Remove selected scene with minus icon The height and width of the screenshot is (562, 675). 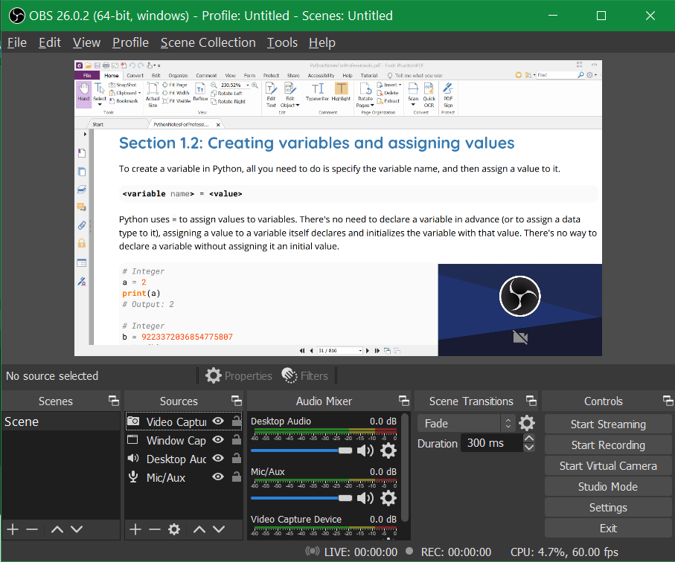tap(32, 529)
